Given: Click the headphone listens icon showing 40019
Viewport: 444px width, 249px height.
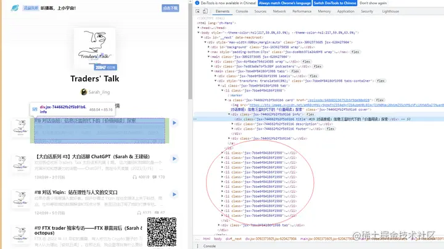Looking at the screenshot, I should (x=134, y=177).
